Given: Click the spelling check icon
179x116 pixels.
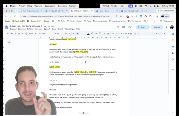Looking at the screenshot, I should tap(23, 34).
